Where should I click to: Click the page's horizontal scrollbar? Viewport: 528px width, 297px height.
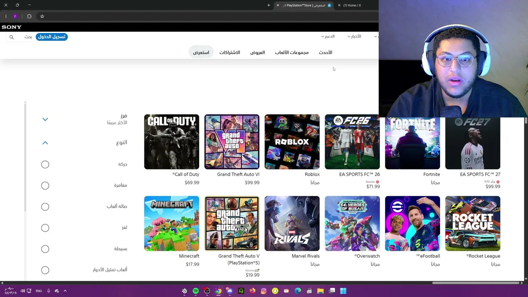pyautogui.click(x=476, y=283)
